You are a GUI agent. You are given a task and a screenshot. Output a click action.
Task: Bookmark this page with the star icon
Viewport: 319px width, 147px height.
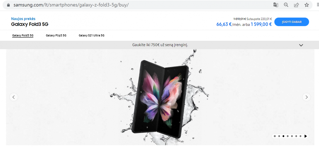(x=307, y=5)
